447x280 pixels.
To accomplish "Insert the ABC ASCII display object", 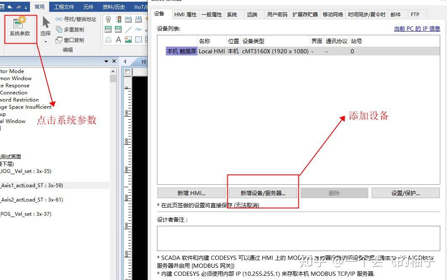I will pos(118,29).
